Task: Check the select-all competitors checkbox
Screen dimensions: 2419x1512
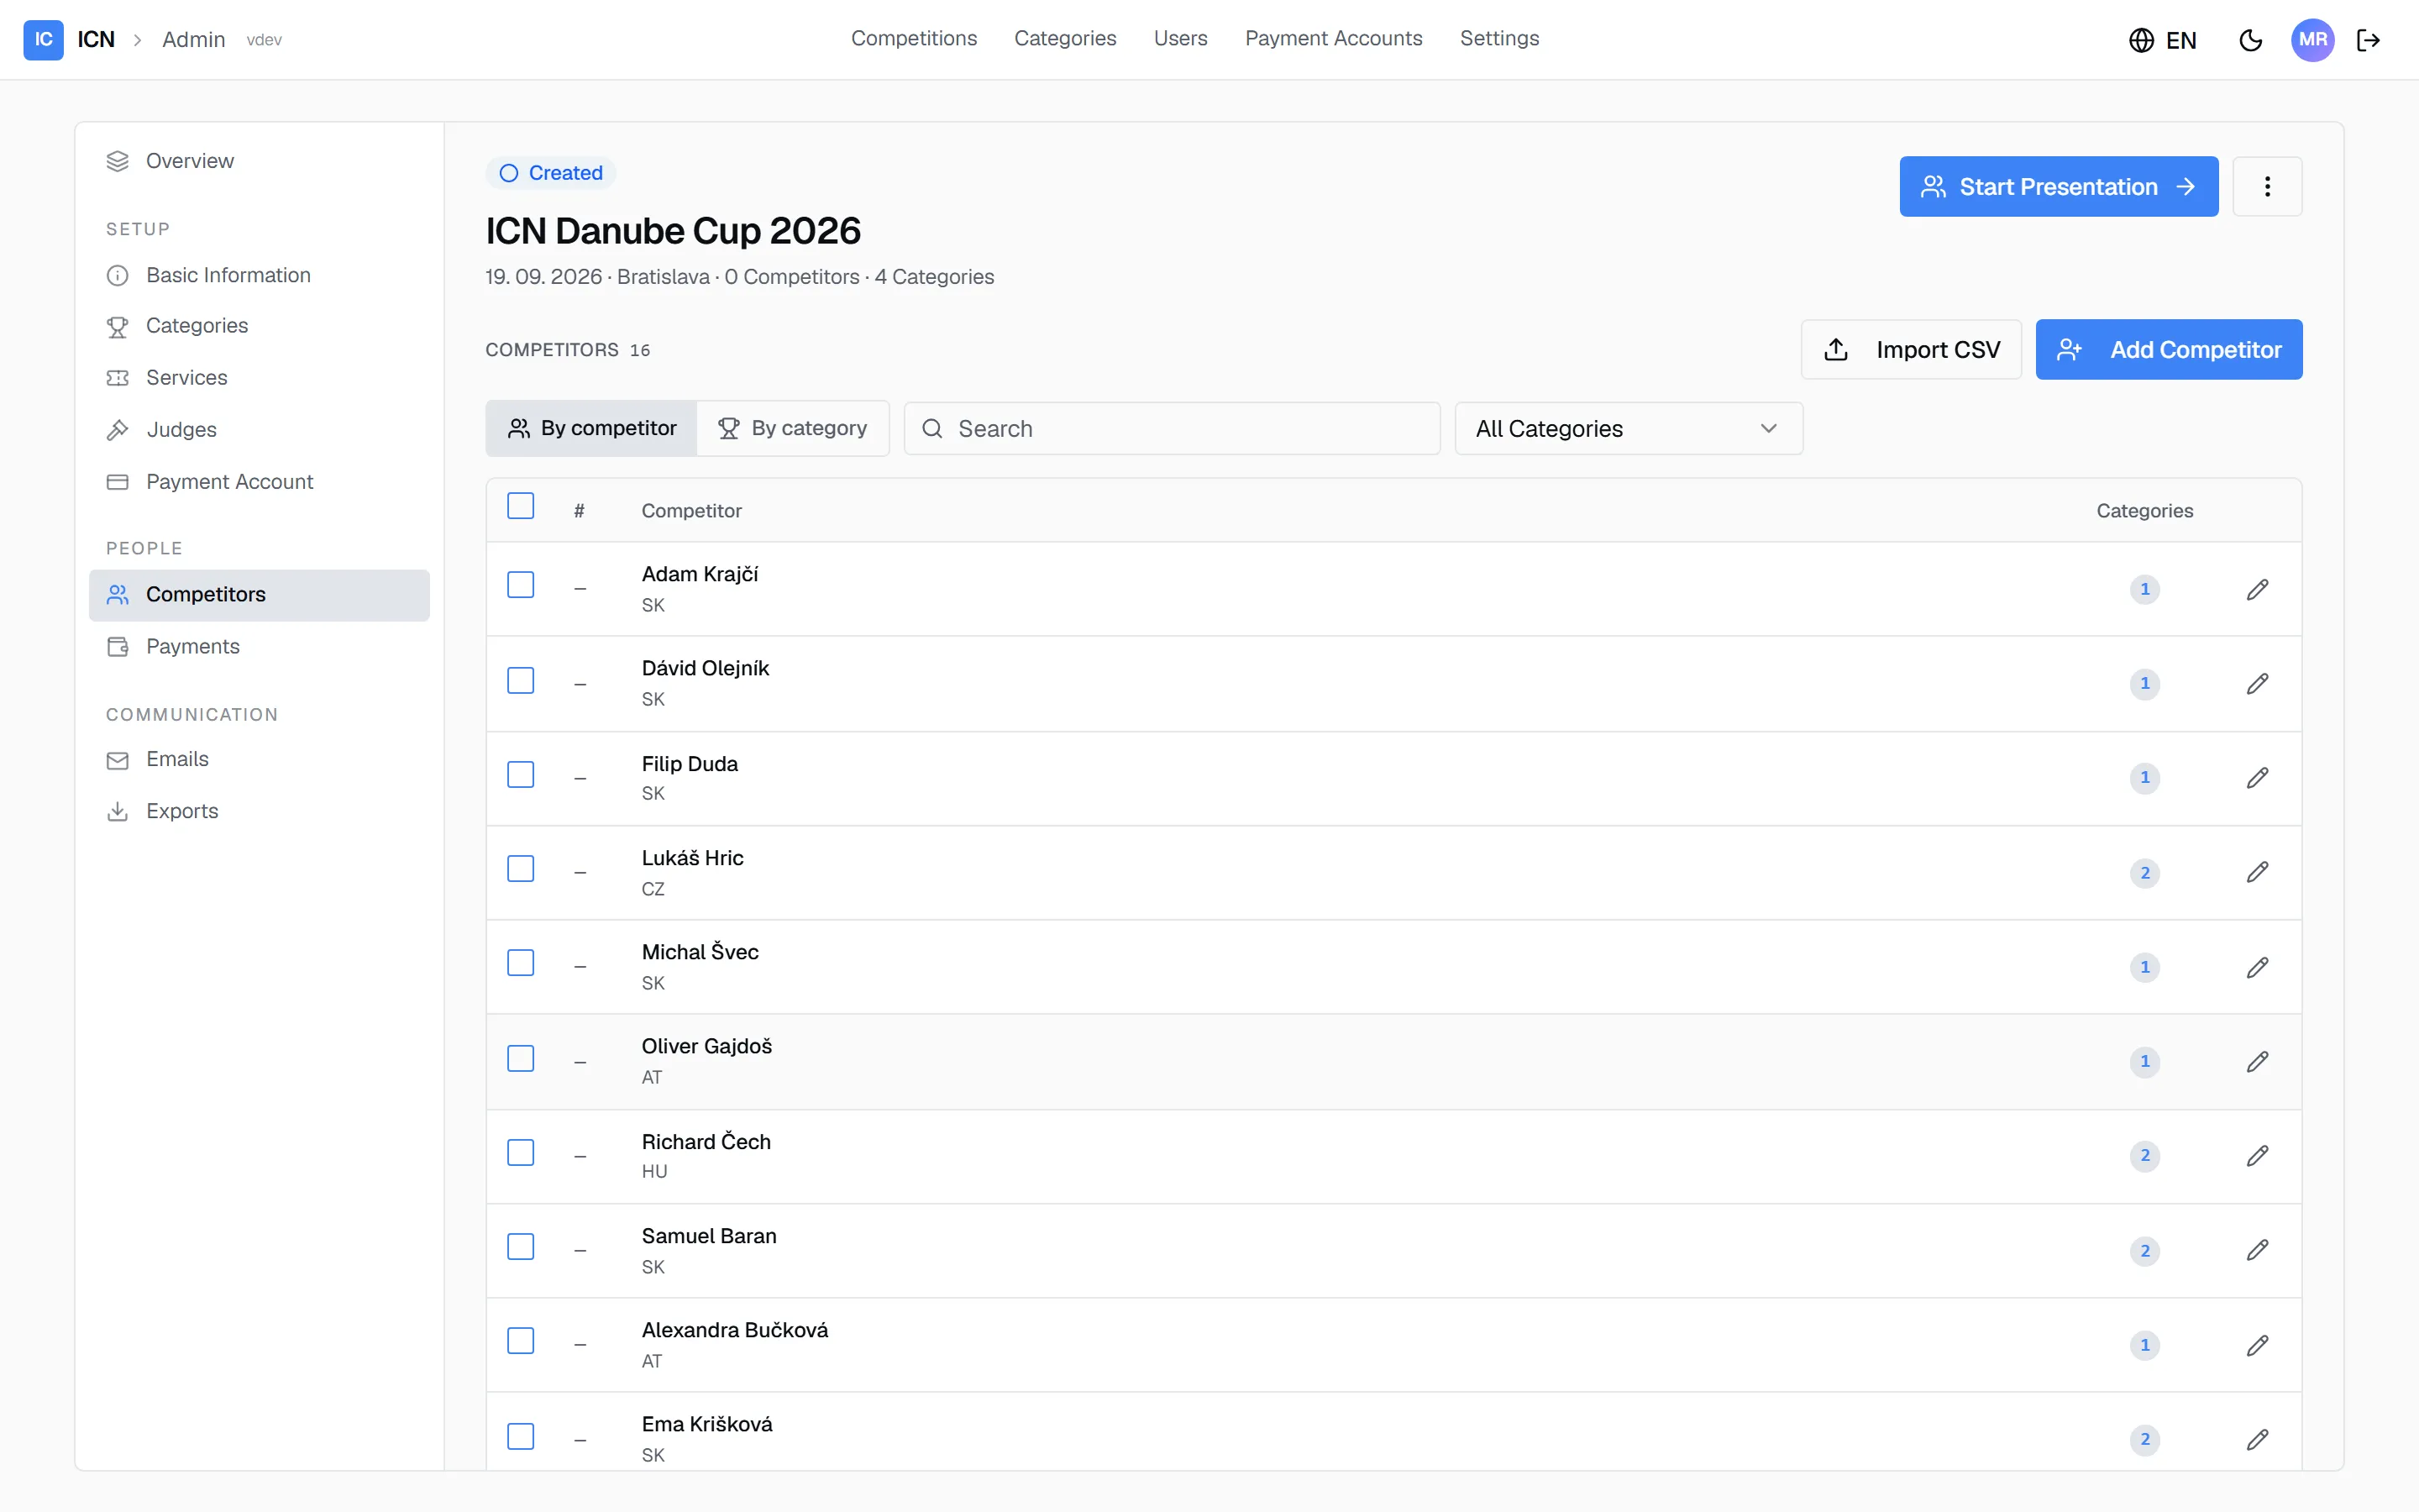Action: [521, 506]
